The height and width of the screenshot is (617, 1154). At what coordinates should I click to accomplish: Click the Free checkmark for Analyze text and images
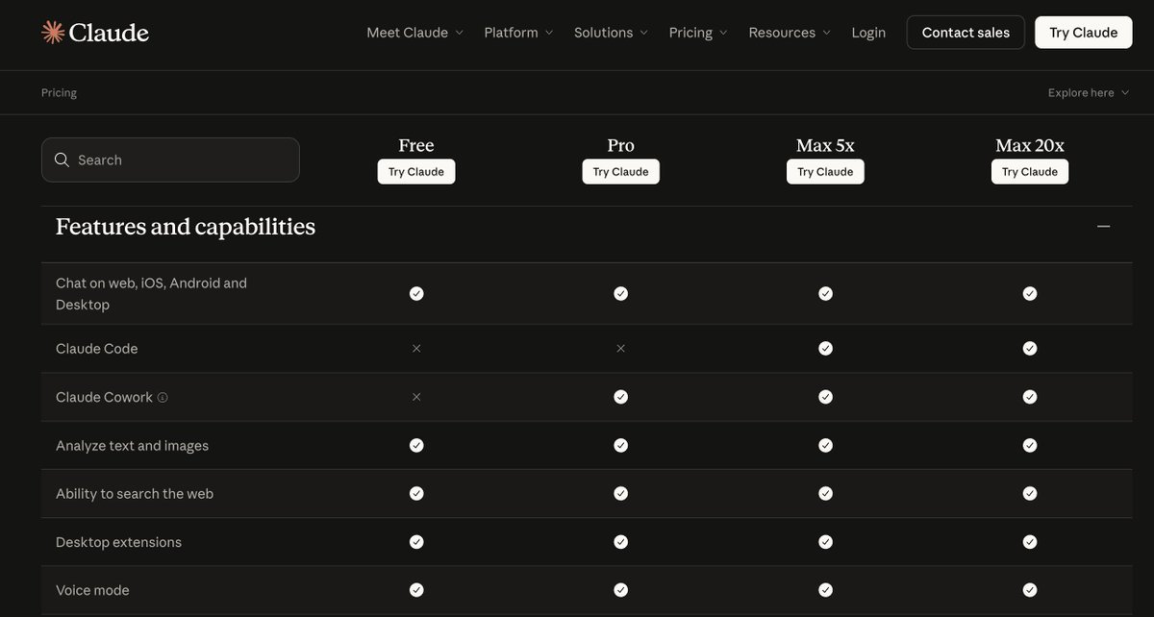pos(416,445)
